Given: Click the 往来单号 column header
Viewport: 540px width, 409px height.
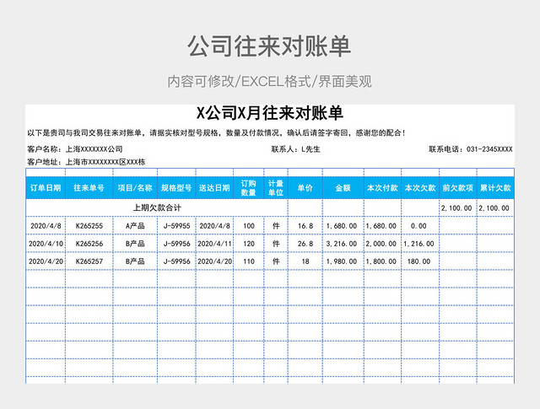Looking at the screenshot, I should click(89, 188).
